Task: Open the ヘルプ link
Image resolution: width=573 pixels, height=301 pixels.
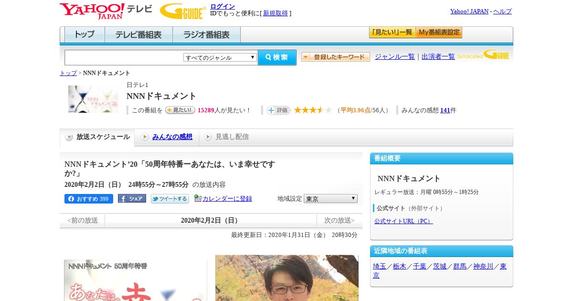Action: (502, 11)
